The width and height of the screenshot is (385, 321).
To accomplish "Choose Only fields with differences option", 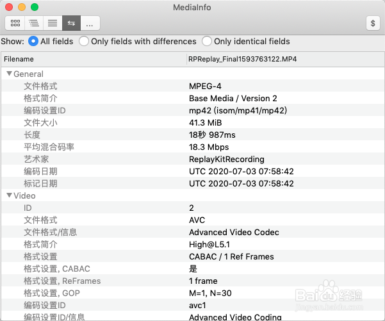I will click(x=84, y=41).
